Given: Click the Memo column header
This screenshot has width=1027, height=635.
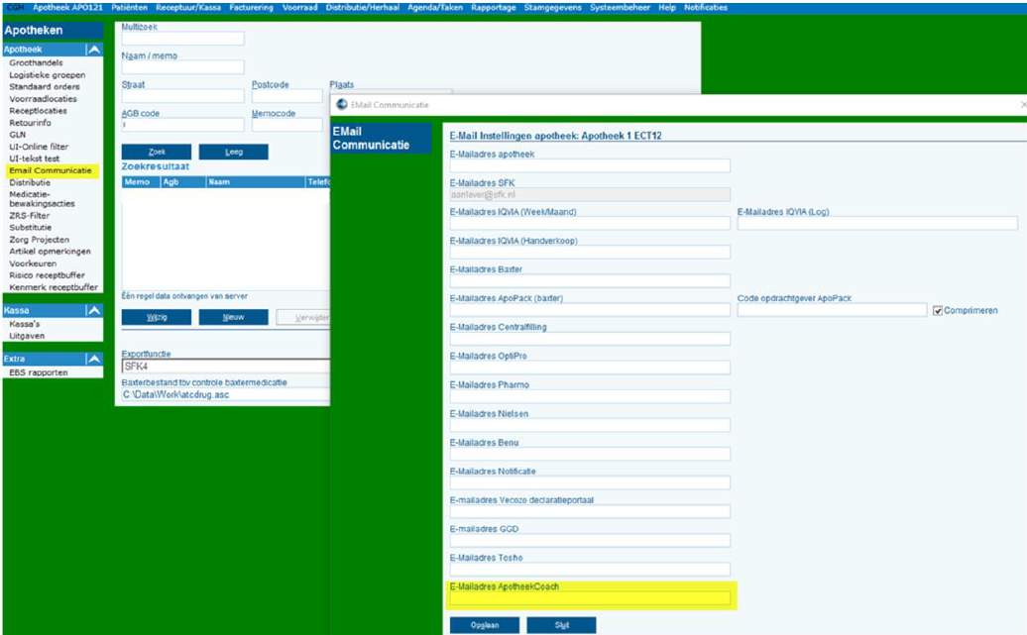Looking at the screenshot, I should pyautogui.click(x=141, y=182).
